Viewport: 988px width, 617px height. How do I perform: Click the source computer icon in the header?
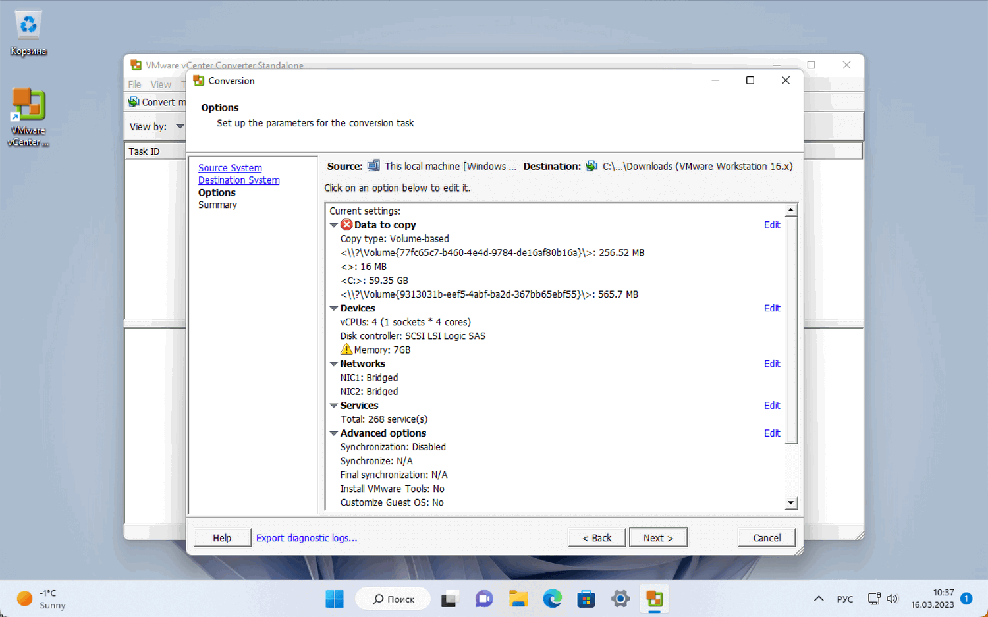pyautogui.click(x=373, y=166)
